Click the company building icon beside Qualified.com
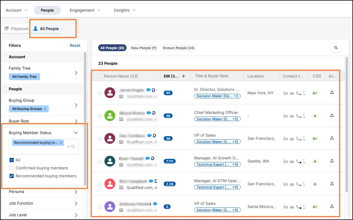The height and width of the screenshot is (220, 353). pos(121,187)
